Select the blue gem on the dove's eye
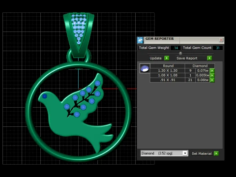Screen dimensions: 236x177 click(45, 96)
